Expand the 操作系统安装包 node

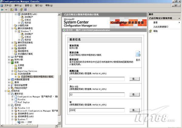[x=12, y=43]
